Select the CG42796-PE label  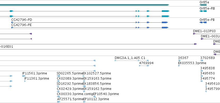click(x=22, y=25)
